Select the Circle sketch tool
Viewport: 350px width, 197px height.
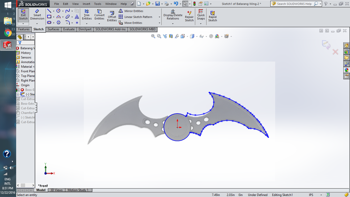click(x=58, y=11)
